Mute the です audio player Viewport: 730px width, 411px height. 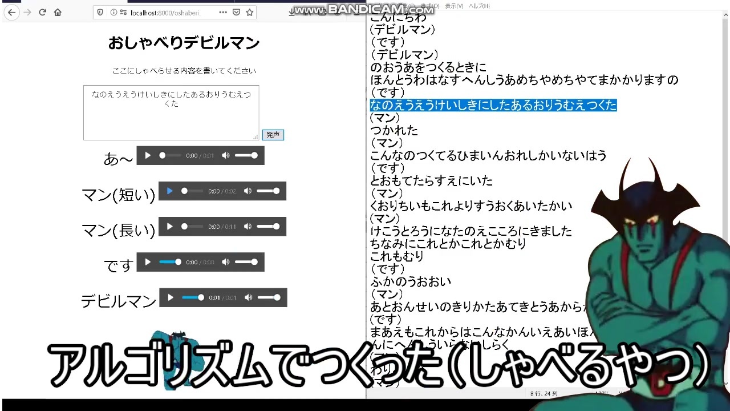click(225, 262)
